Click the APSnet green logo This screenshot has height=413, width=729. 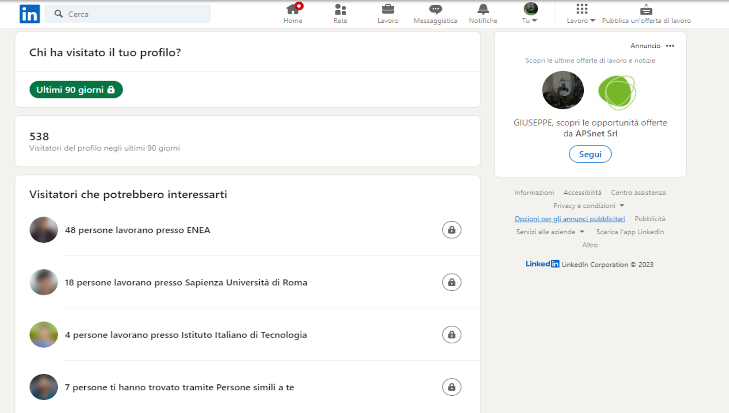[617, 92]
